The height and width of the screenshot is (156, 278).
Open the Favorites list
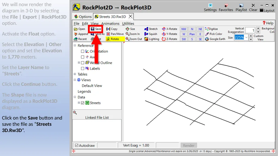[x=226, y=8]
